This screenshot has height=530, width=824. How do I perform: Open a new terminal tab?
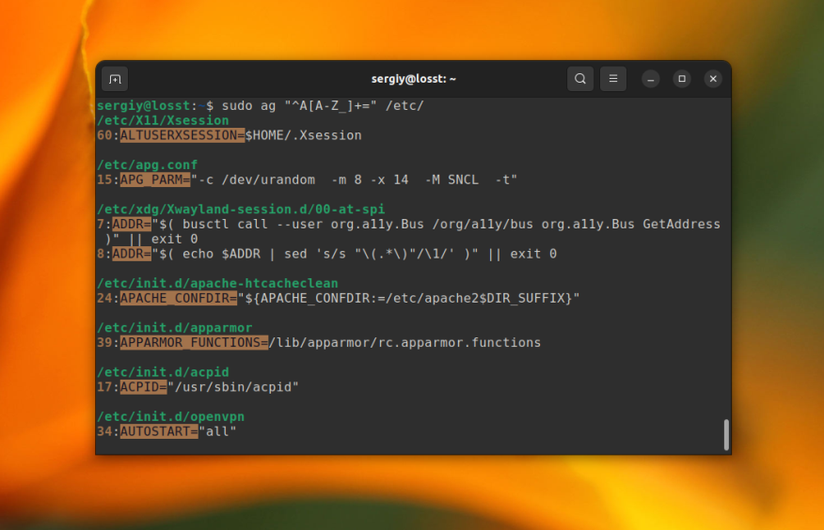[115, 79]
